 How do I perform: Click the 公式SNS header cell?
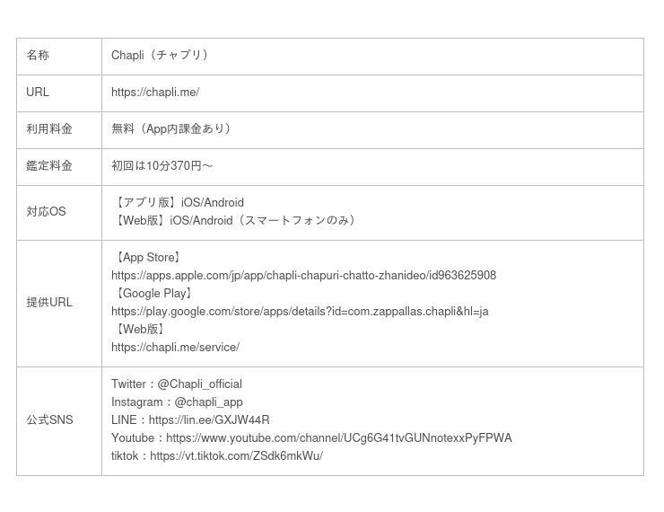(59, 421)
